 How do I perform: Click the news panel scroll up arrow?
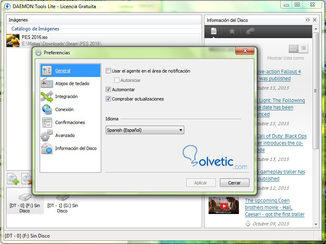tap(316, 29)
